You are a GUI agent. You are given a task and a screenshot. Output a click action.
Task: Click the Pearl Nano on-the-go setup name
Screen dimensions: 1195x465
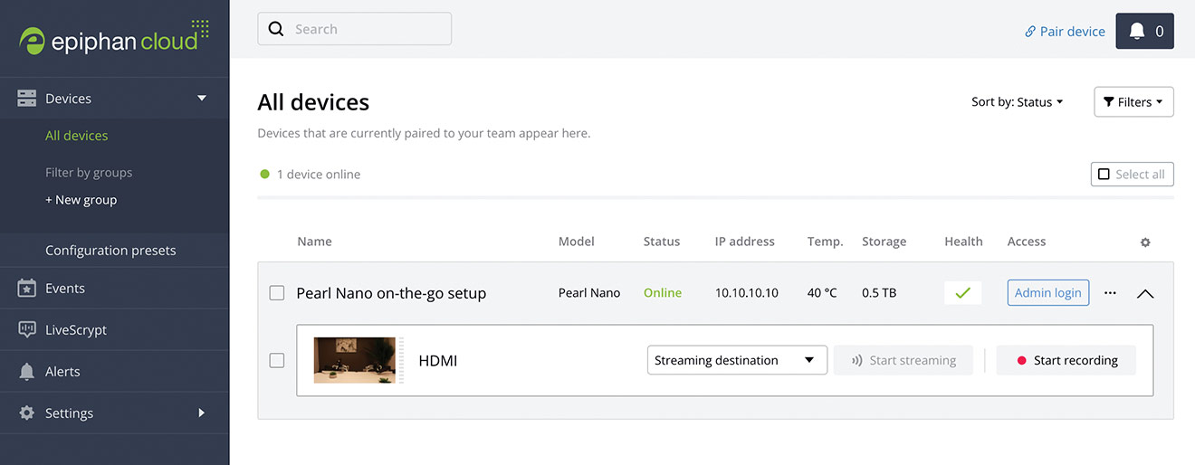[x=391, y=293]
